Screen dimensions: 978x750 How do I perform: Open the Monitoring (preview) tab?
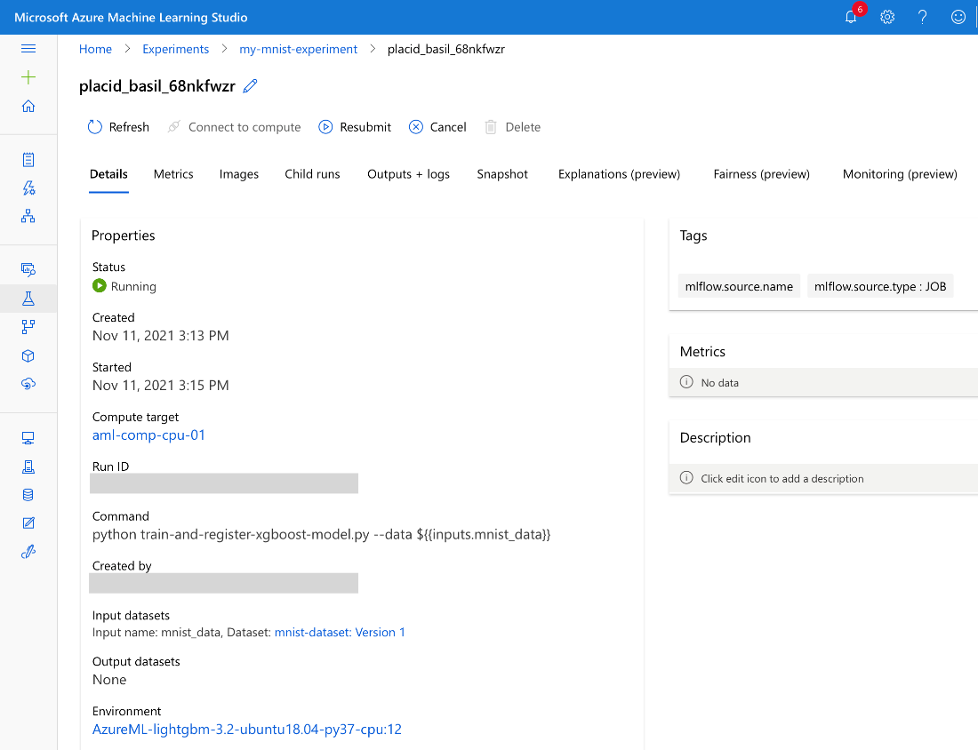click(x=900, y=174)
